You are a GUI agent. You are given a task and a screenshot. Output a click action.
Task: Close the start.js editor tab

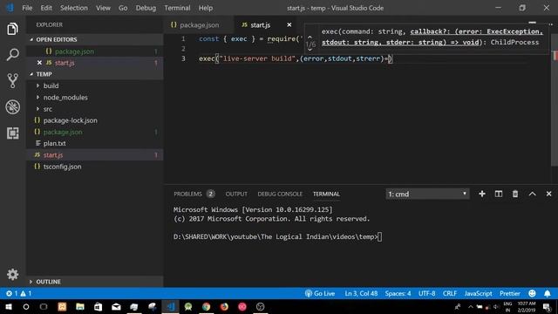coord(289,25)
